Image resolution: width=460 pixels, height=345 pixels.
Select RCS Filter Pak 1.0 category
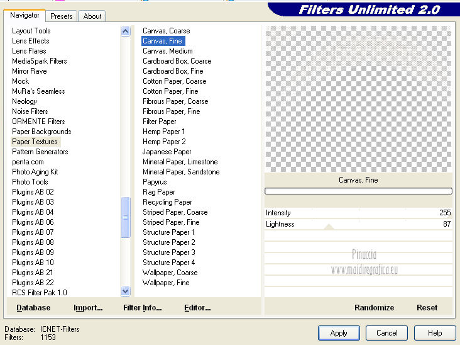click(40, 293)
